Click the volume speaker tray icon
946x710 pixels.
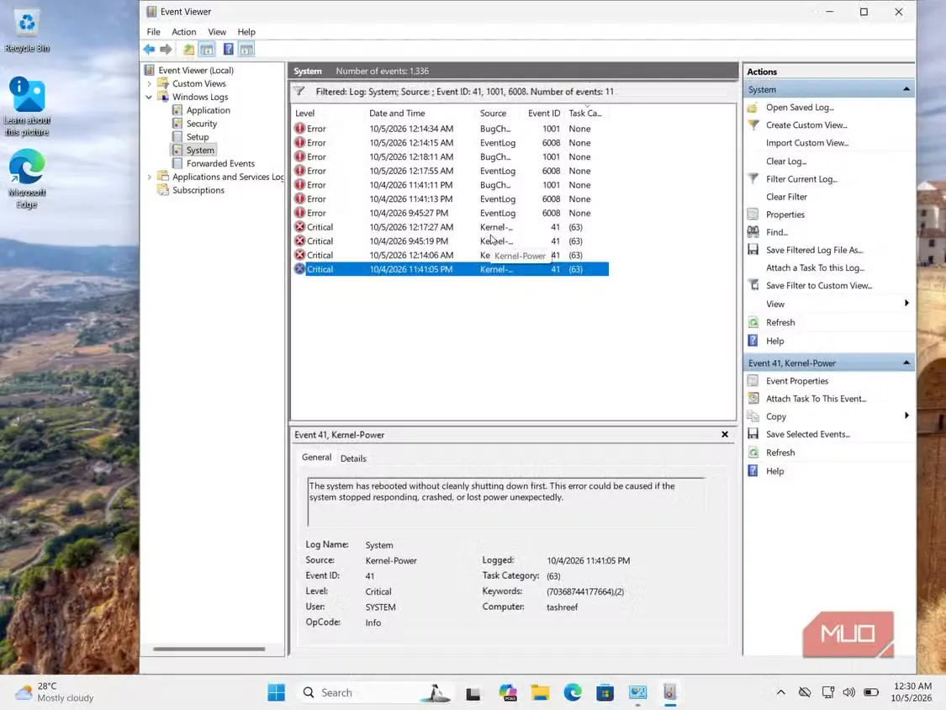tap(848, 692)
